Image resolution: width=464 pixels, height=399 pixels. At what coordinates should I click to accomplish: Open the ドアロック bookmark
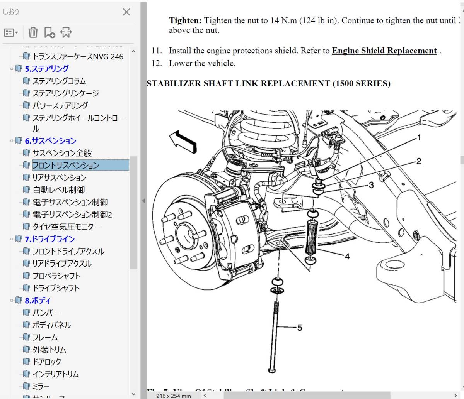(47, 362)
